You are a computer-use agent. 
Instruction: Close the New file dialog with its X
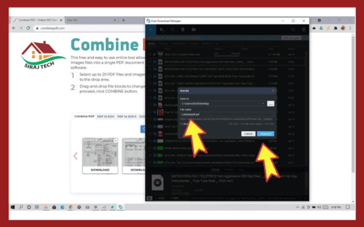[273, 91]
